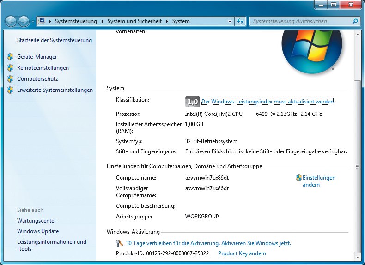Click the keys activation icon

coord(119,243)
